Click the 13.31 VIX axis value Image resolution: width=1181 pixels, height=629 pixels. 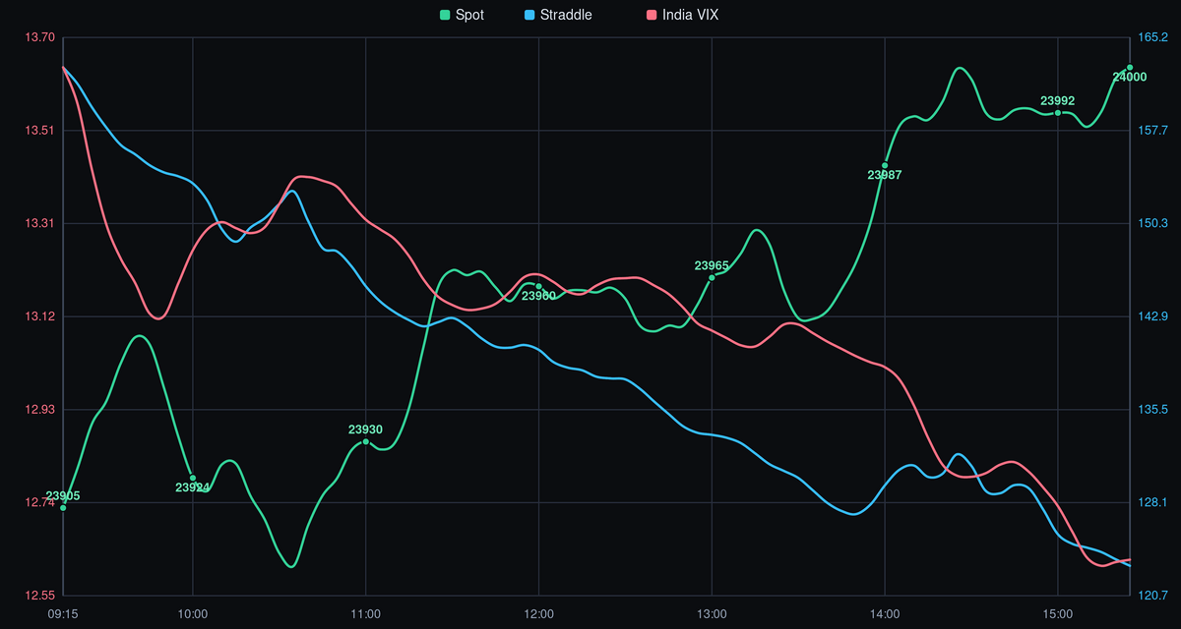[x=41, y=223]
